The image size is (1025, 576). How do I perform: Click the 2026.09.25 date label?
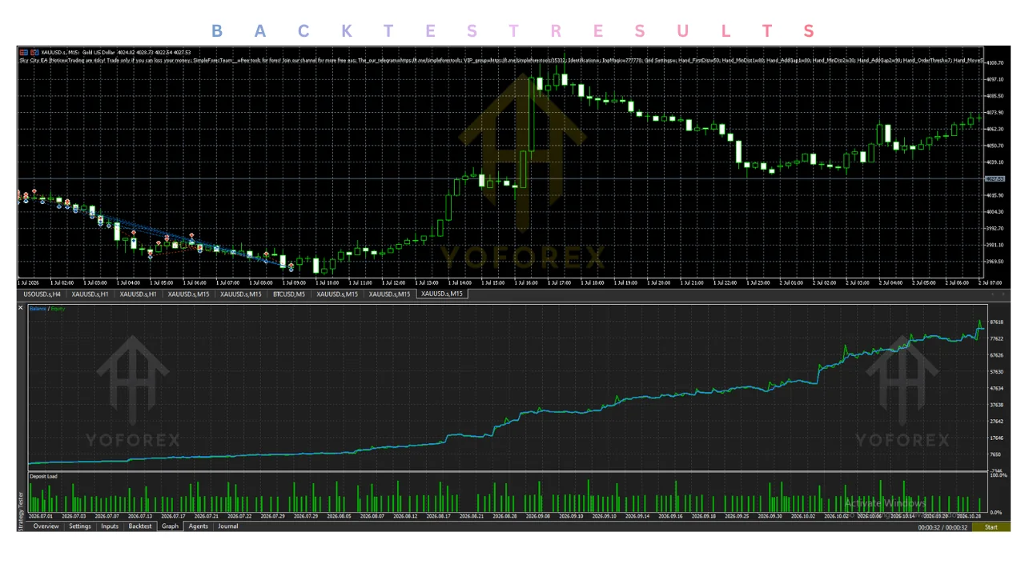tap(738, 517)
